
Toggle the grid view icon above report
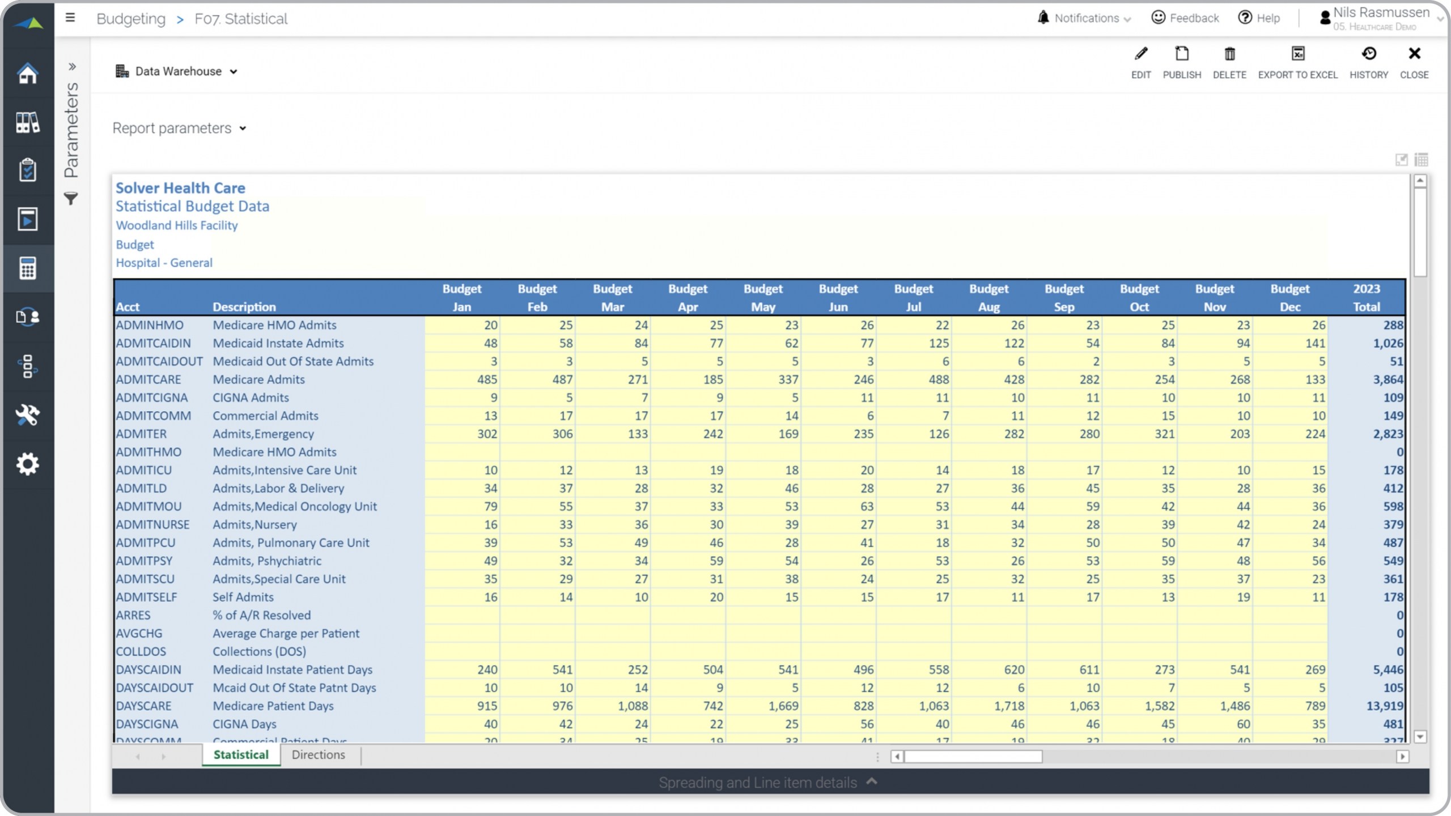point(1421,160)
